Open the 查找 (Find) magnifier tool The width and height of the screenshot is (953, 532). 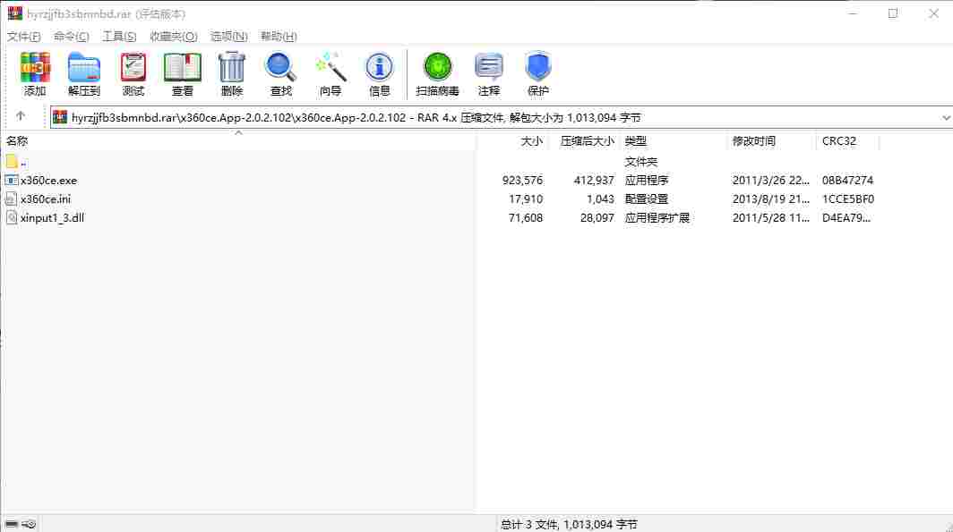[281, 67]
